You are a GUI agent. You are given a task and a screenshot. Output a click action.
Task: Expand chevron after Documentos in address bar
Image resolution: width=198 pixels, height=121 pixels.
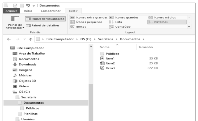[x=144, y=39]
